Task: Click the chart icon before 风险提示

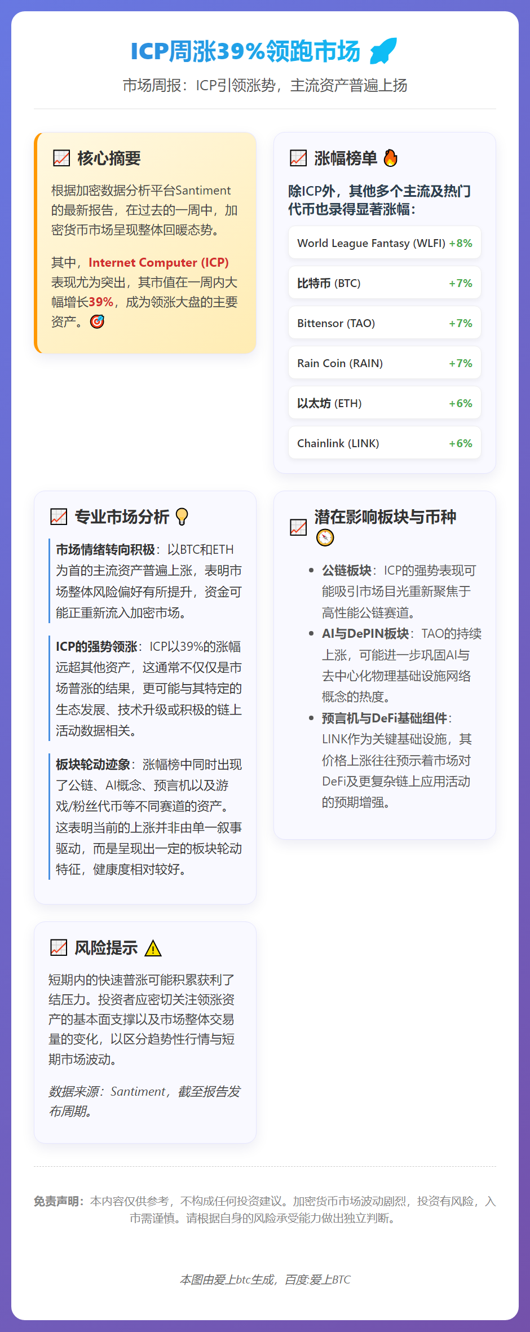Action: click(59, 948)
